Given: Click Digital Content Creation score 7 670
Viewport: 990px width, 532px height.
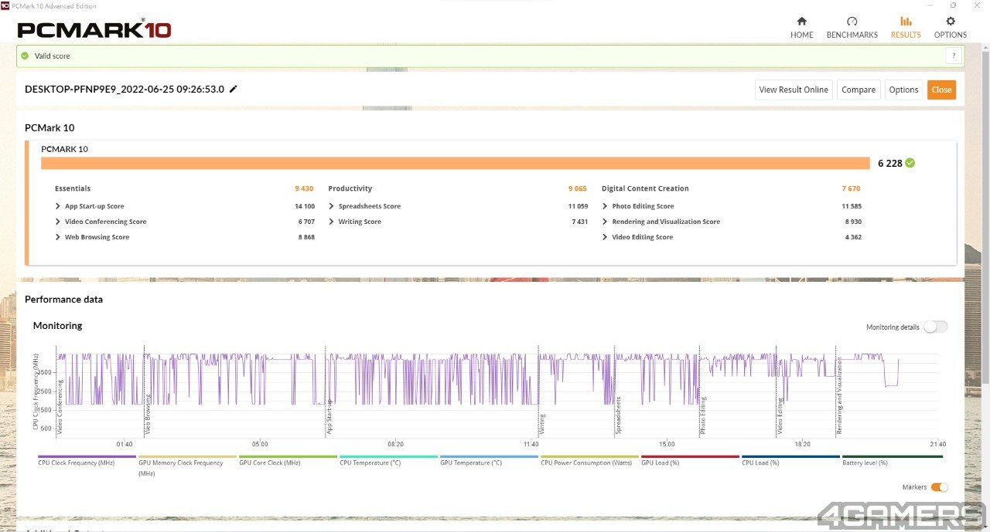Looking at the screenshot, I should tap(851, 188).
